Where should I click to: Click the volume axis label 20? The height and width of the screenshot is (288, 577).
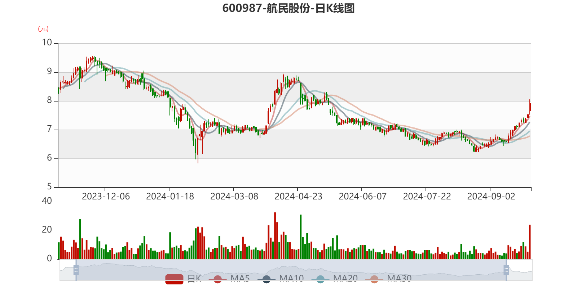coord(47,230)
